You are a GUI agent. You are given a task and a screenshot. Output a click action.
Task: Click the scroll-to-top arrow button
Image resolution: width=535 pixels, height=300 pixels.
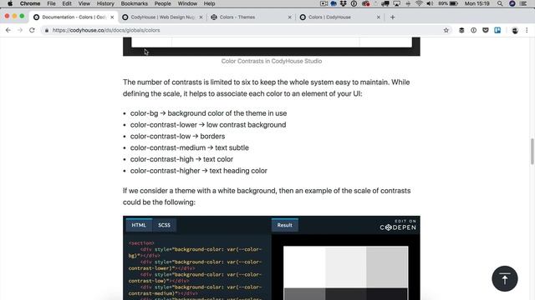[x=505, y=278]
